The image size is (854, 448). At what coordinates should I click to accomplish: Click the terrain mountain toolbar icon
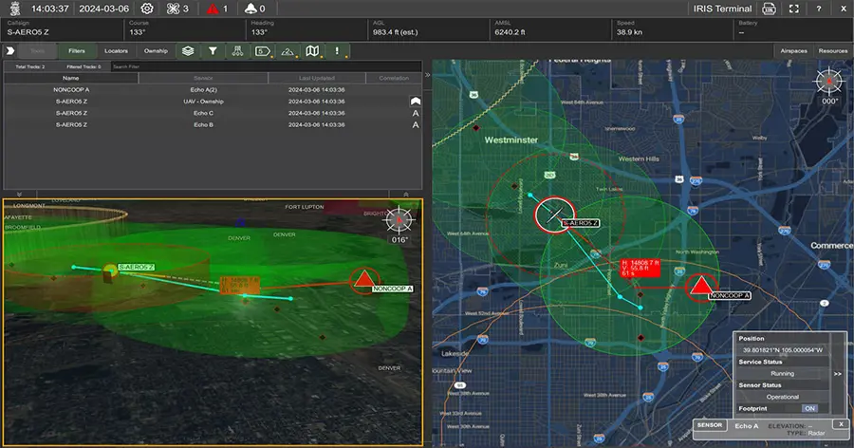coord(288,50)
